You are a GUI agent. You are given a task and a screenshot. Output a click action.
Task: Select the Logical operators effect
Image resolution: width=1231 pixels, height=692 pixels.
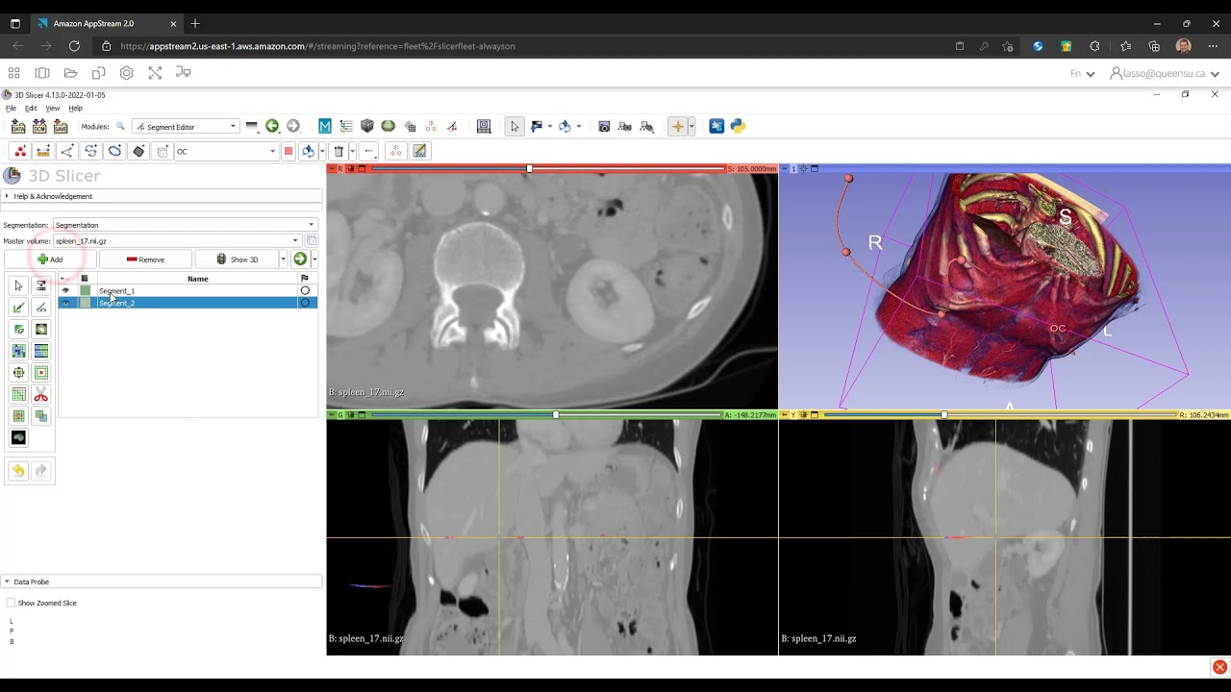click(41, 416)
